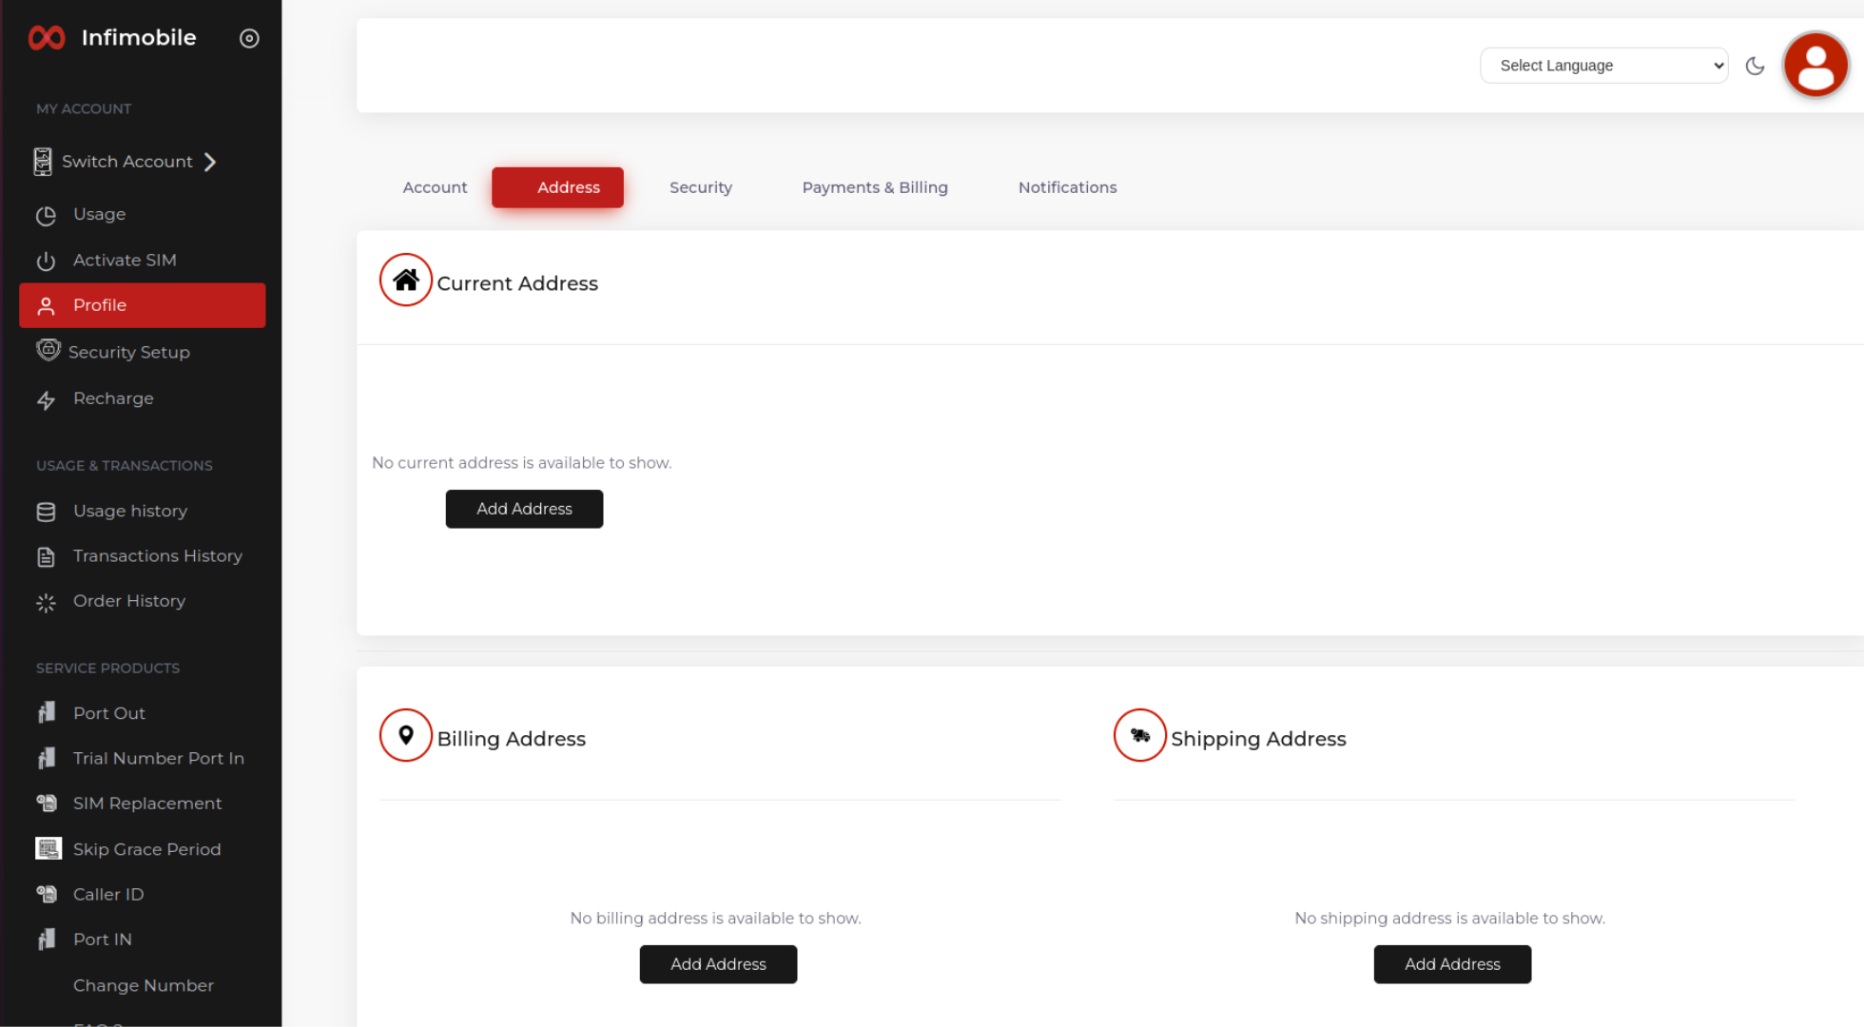Click the Shipping Address truck icon

[x=1139, y=735]
